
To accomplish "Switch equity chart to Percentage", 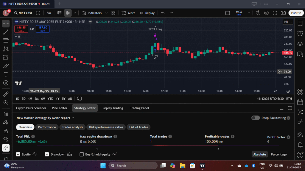I will click(x=278, y=154).
